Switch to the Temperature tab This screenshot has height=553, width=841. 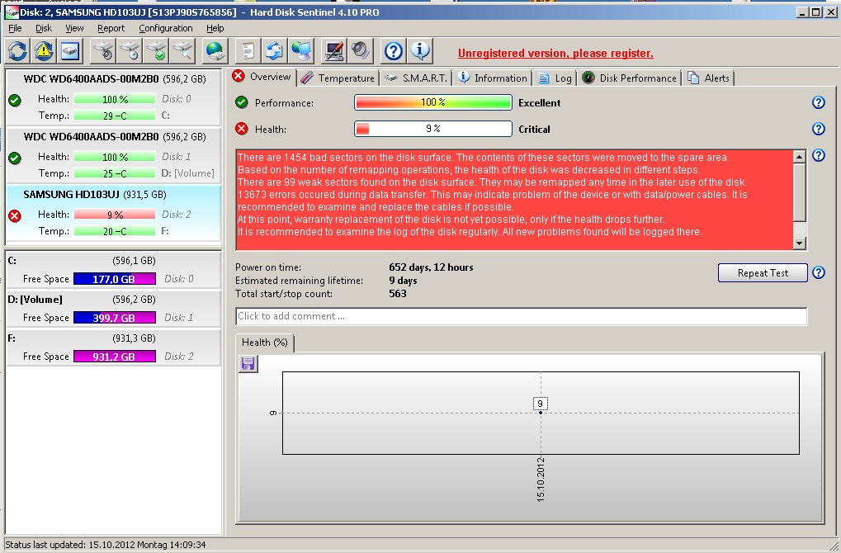(x=338, y=78)
